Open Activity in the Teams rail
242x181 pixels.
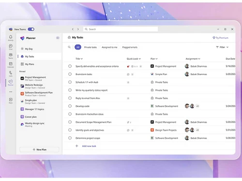[x=11, y=38]
